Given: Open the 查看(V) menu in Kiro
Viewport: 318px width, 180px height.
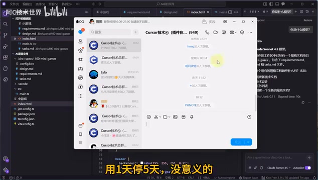Looking at the screenshot, I should click(53, 4).
